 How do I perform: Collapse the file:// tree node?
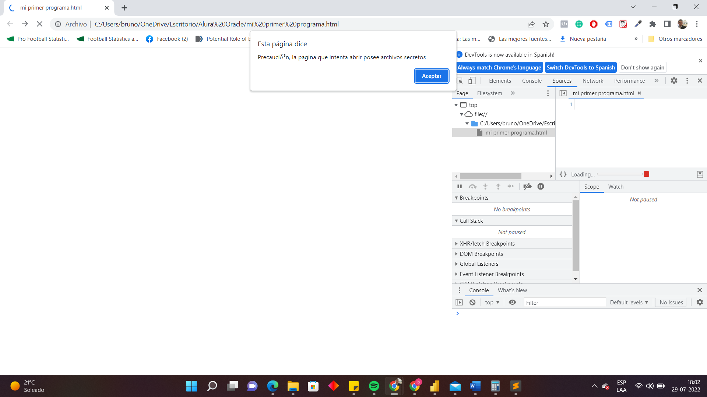click(461, 114)
